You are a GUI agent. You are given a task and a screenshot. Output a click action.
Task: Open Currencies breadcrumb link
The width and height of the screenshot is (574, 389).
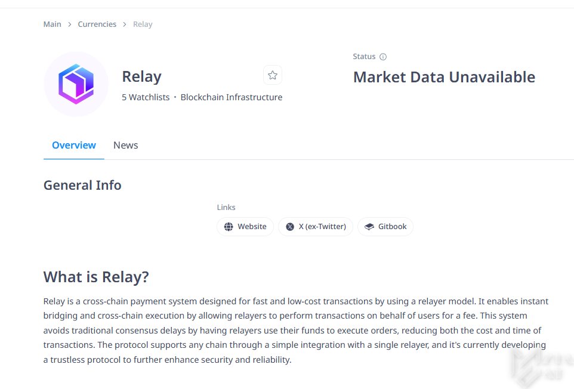coord(97,24)
